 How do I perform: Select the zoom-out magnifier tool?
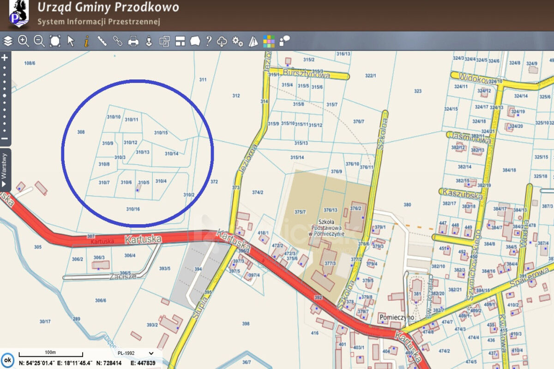point(38,41)
